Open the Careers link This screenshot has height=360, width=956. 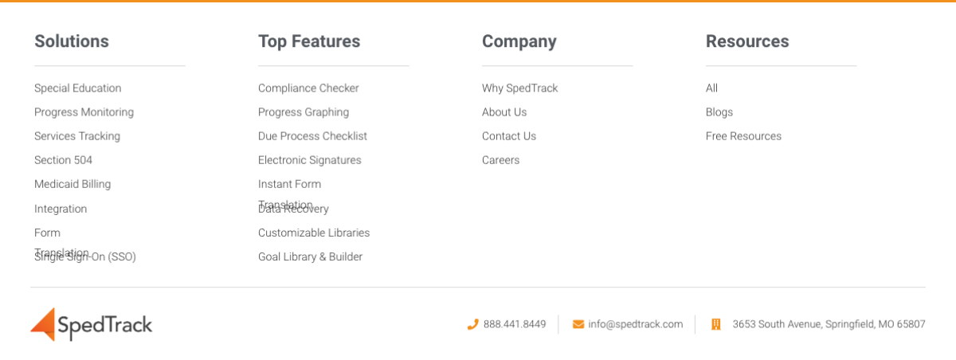(500, 160)
